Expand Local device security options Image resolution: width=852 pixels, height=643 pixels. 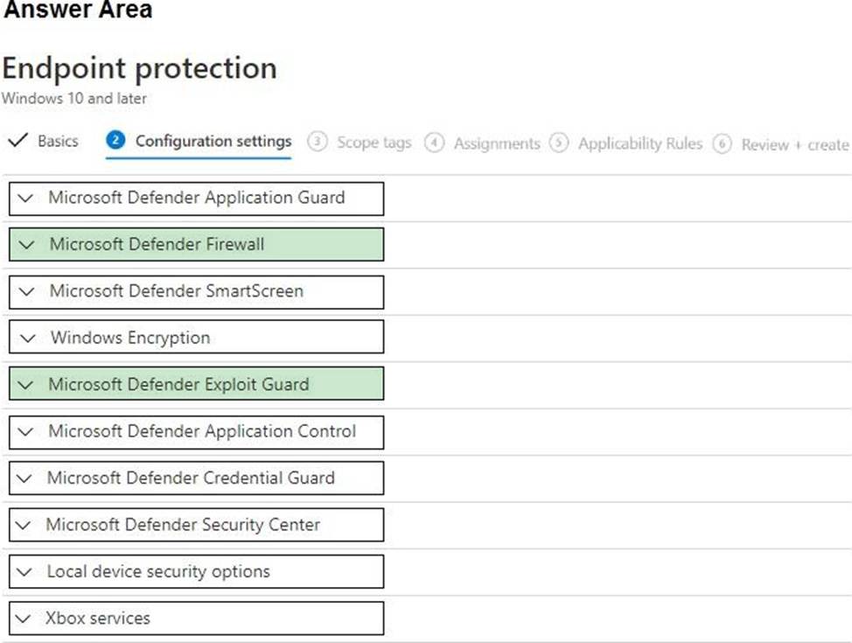196,571
